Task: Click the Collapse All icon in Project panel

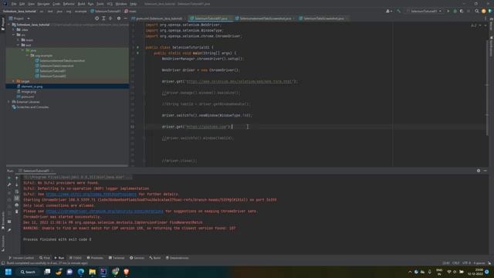Action: [110, 19]
